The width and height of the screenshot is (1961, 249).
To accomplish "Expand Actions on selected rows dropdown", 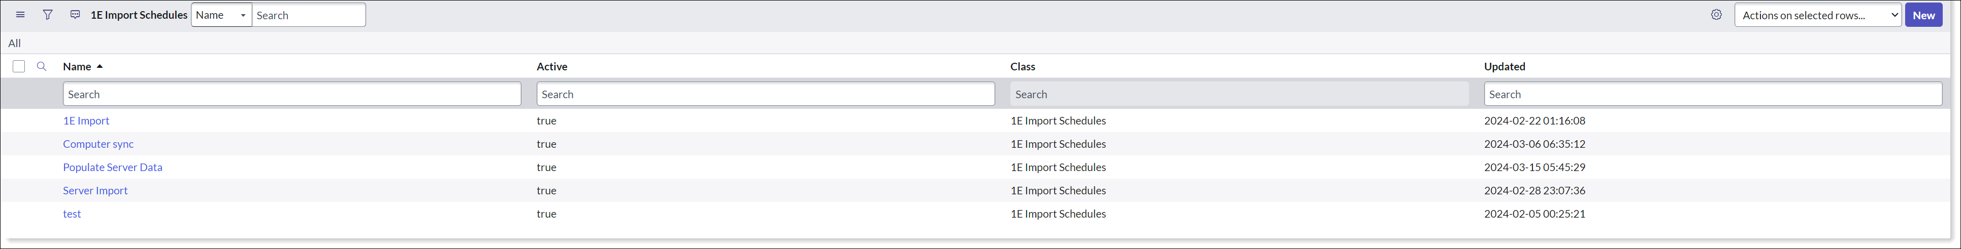I will pos(1818,15).
